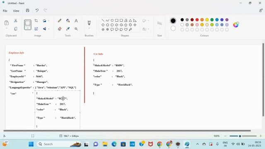Choose the Curve shape

(x=108, y=20)
